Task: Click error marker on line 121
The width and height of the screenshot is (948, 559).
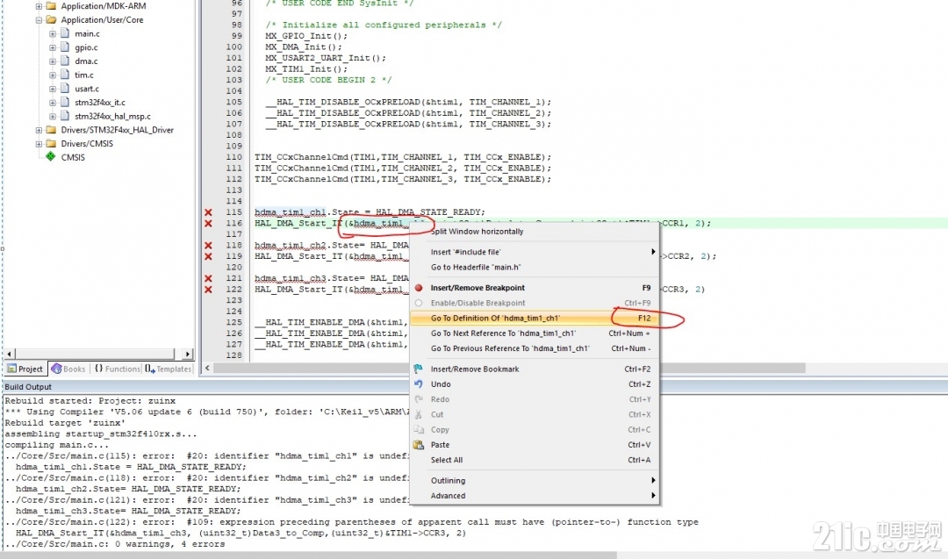Action: (208, 278)
